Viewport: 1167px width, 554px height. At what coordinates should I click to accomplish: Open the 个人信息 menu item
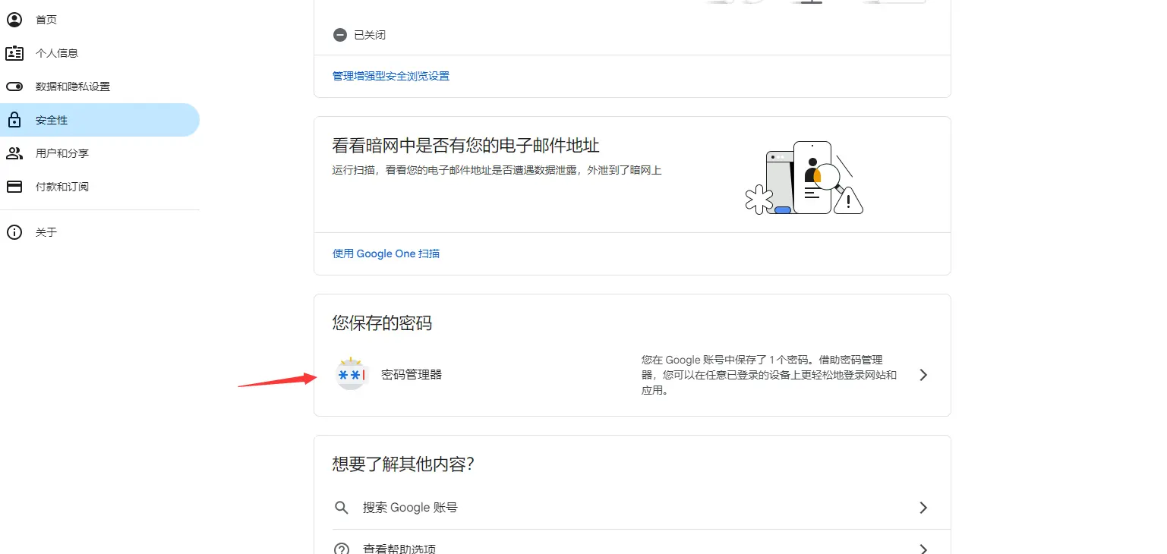(x=99, y=53)
